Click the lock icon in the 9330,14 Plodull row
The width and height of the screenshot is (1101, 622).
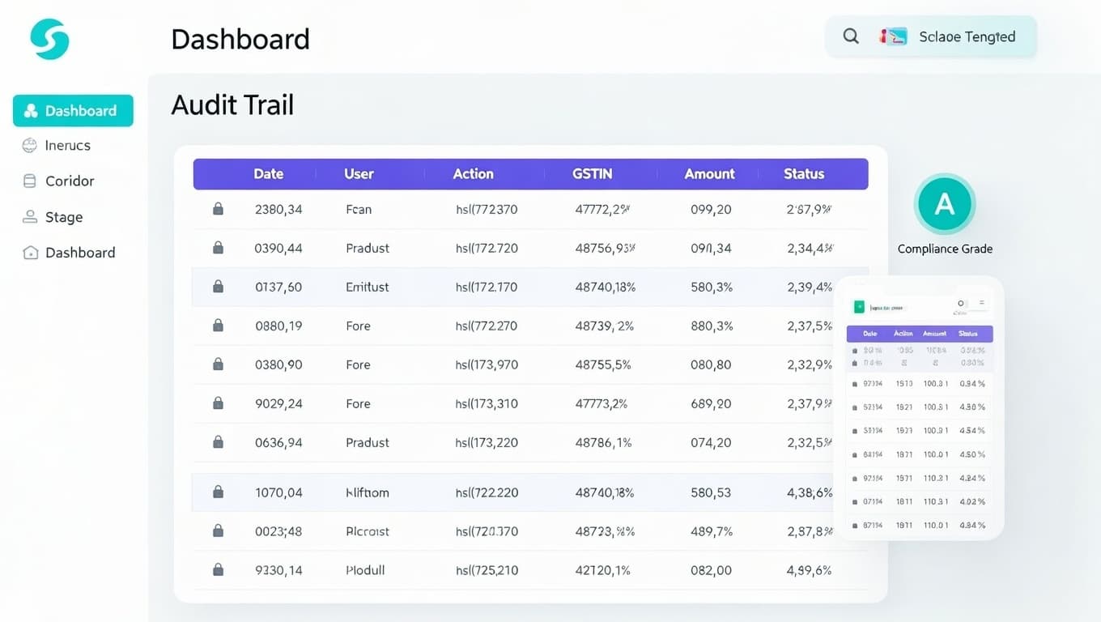point(218,570)
